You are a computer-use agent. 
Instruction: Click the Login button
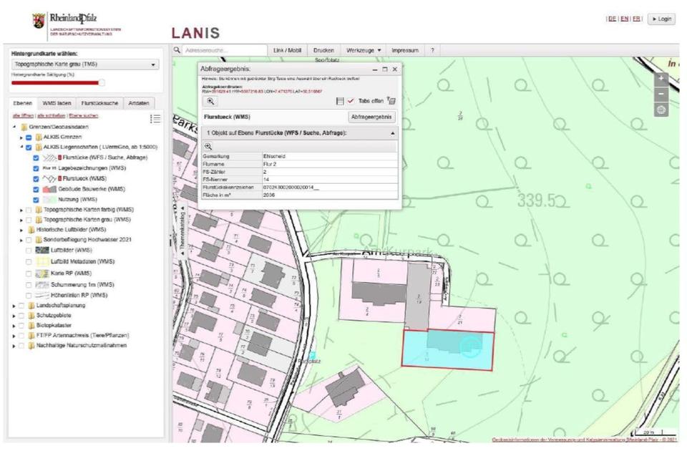tap(661, 19)
